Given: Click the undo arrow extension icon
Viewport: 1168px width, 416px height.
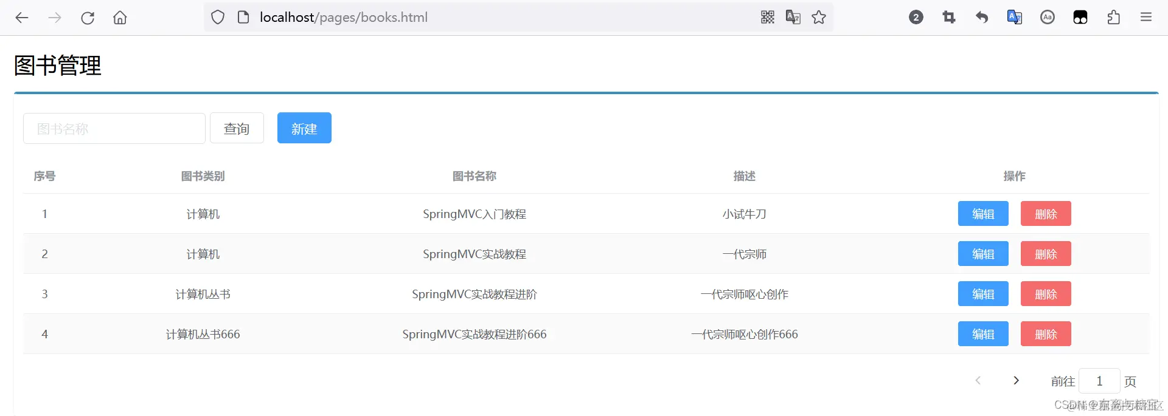Looking at the screenshot, I should pyautogui.click(x=982, y=18).
